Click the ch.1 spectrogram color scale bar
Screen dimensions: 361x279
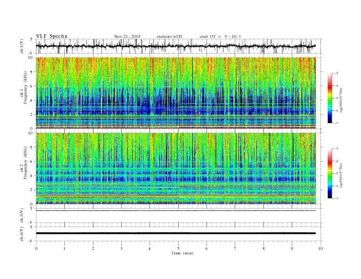[x=330, y=98]
